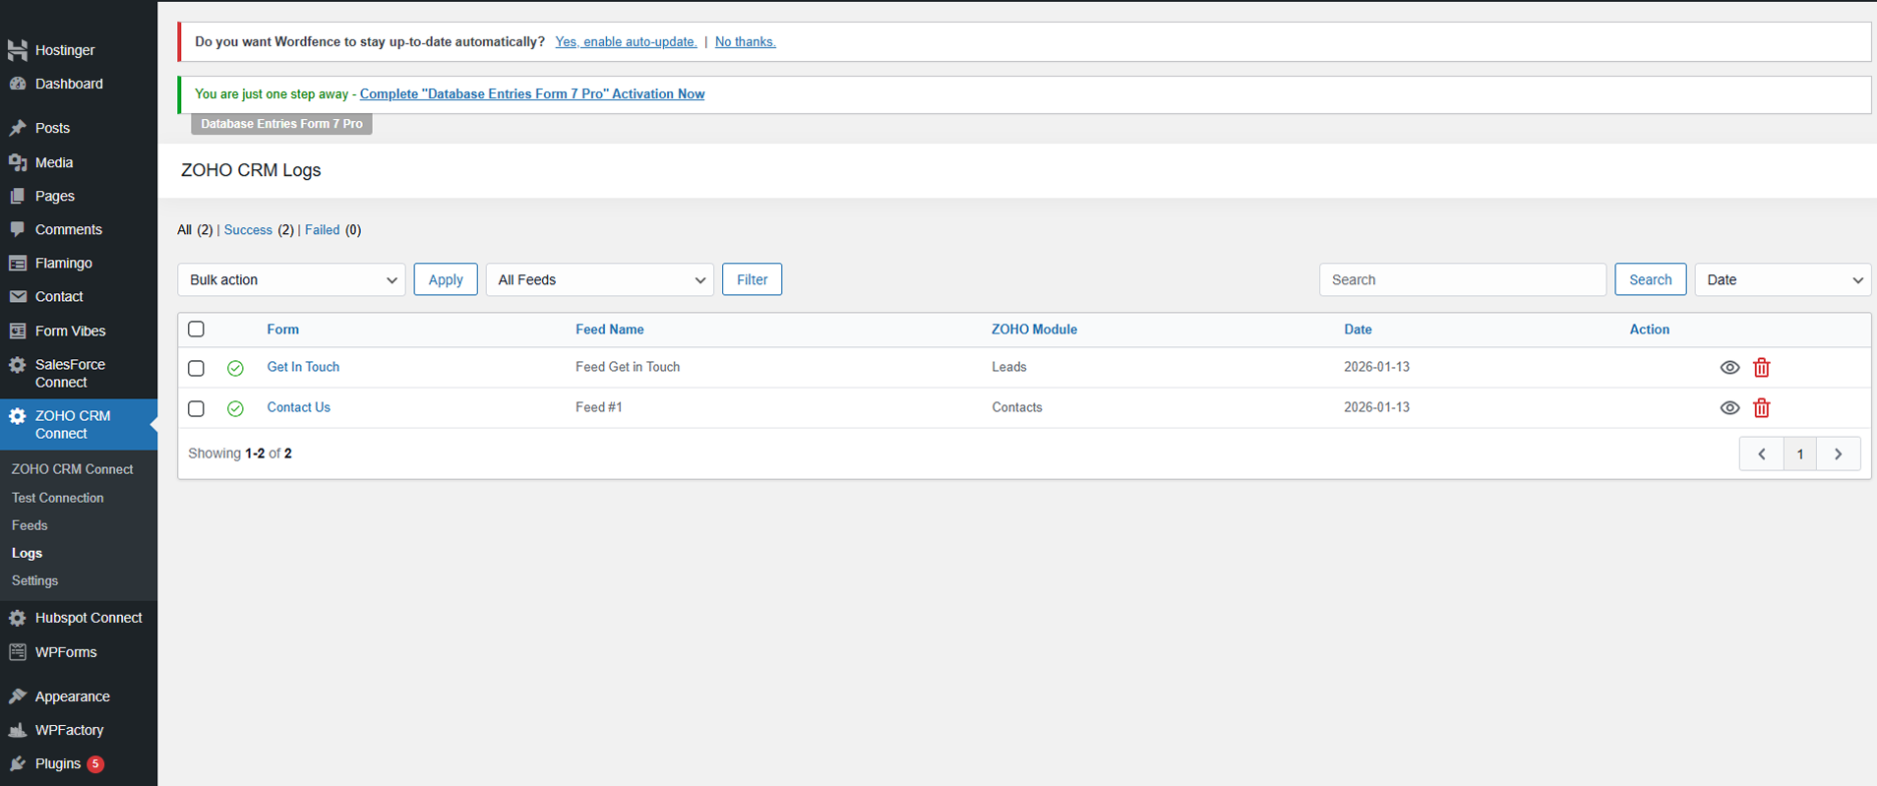Click the WPFactory icon in sidebar

pos(18,730)
